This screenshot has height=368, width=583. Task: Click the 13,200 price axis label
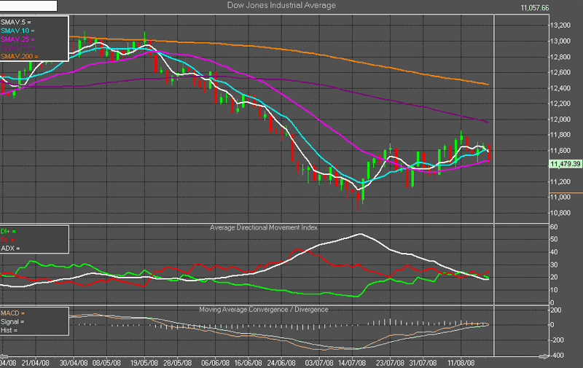560,26
